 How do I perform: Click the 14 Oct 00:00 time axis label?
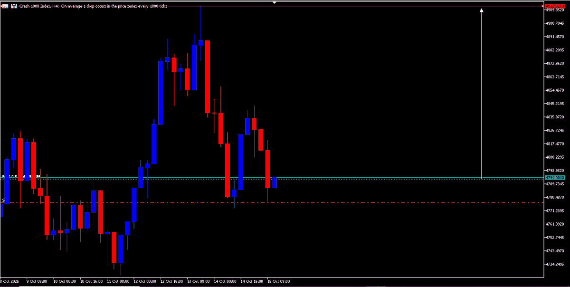225,281
